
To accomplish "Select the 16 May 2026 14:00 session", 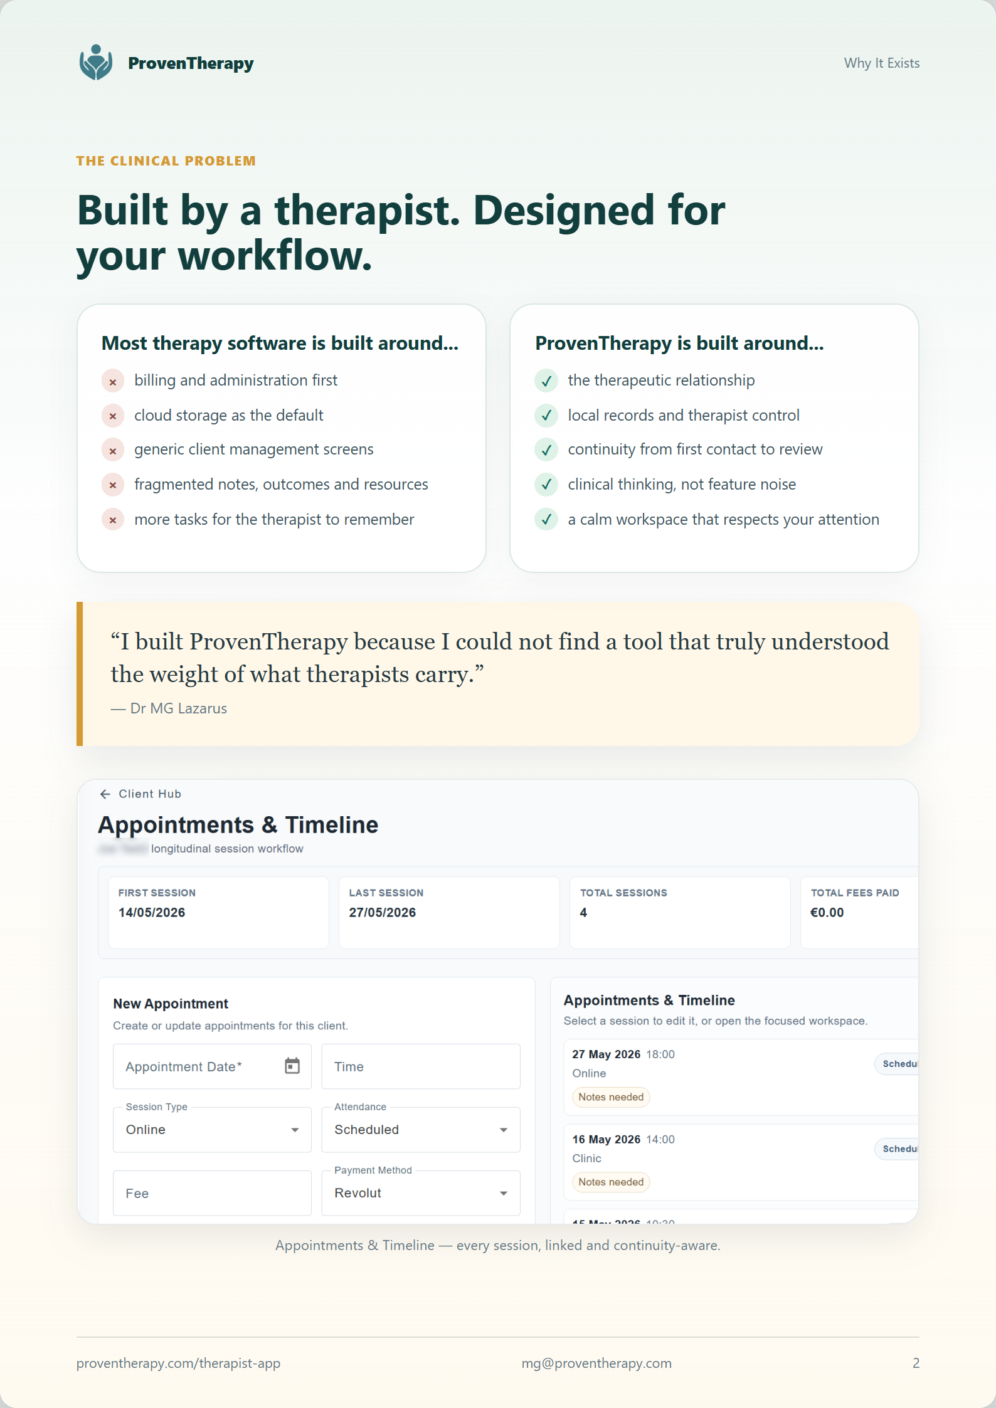I will click(741, 1162).
